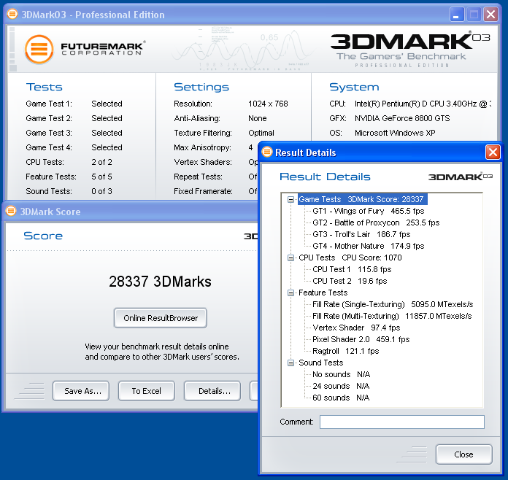Click the Save As... button
This screenshot has width=508, height=480.
[x=81, y=391]
